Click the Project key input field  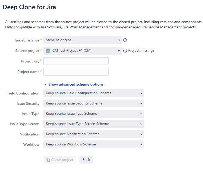[x=76, y=61]
